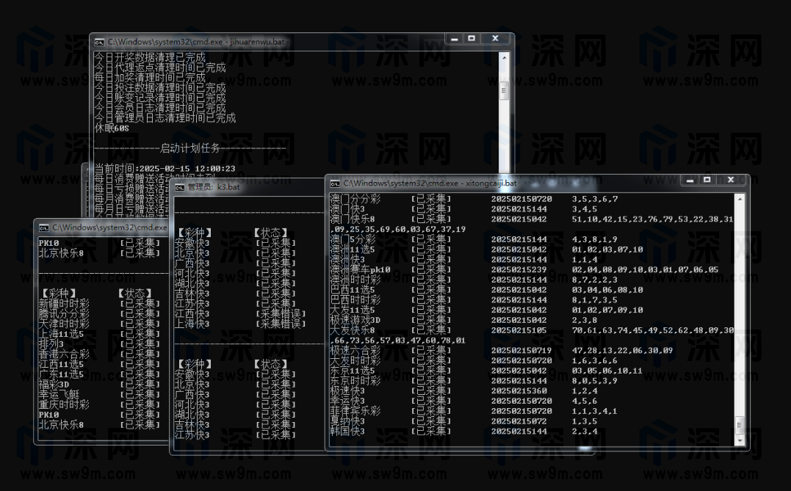
Task: Click the 启动计划任务 line in the console
Action: 189,148
